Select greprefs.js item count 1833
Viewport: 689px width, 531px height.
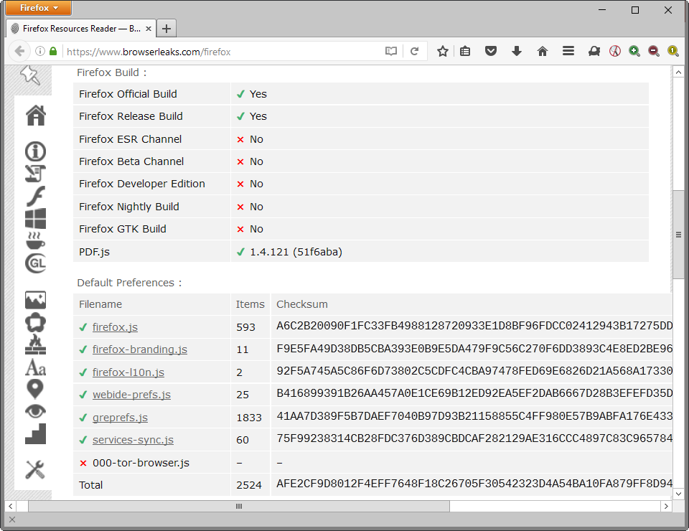point(249,418)
